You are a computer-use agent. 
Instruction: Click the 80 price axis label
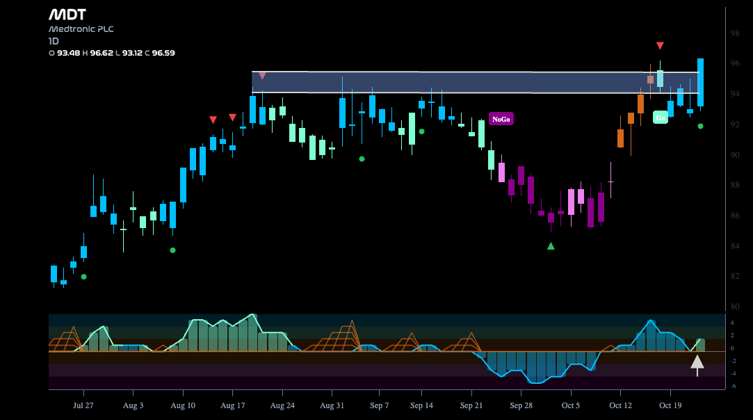[x=735, y=306]
